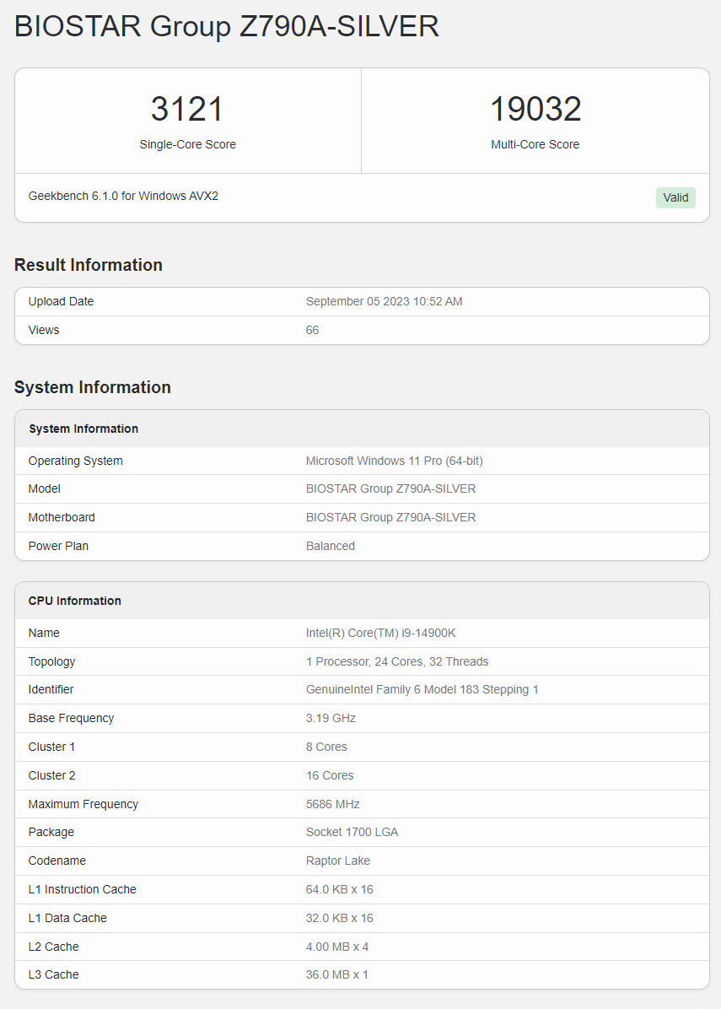Click the Base Frequency label
This screenshot has width=721, height=1009.
[71, 718]
